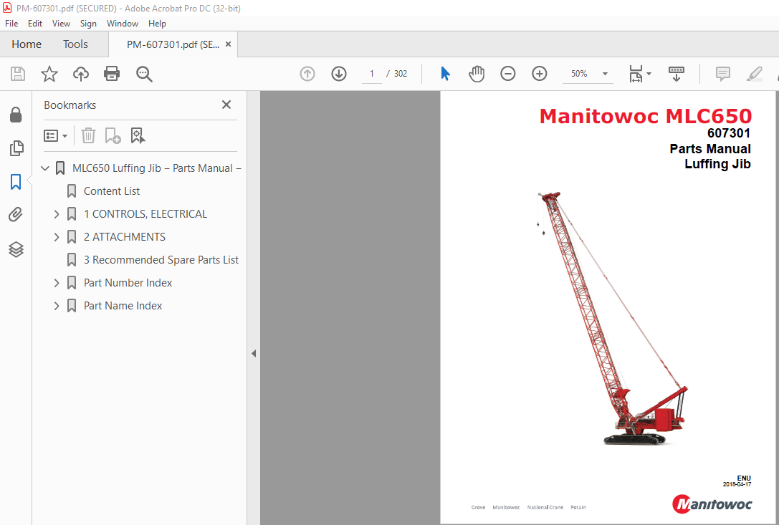Click the 50% zoom value field
779x525 pixels.
pyautogui.click(x=579, y=74)
